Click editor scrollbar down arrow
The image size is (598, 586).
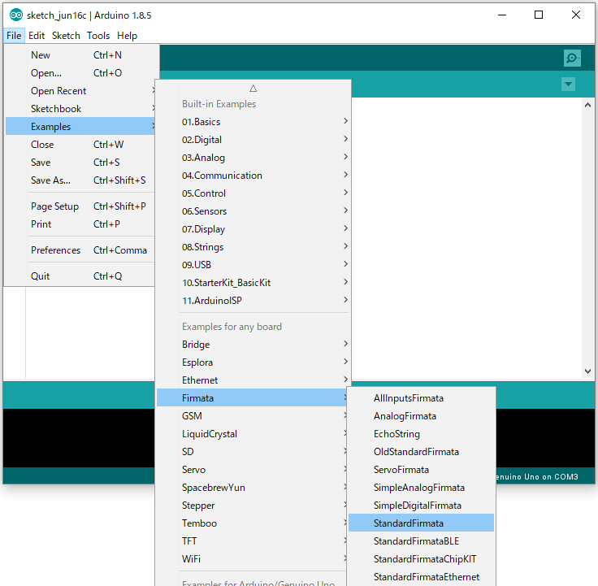click(587, 371)
